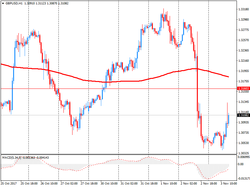Select the 3 Nov 10:00 time label

pyautogui.click(x=229, y=184)
